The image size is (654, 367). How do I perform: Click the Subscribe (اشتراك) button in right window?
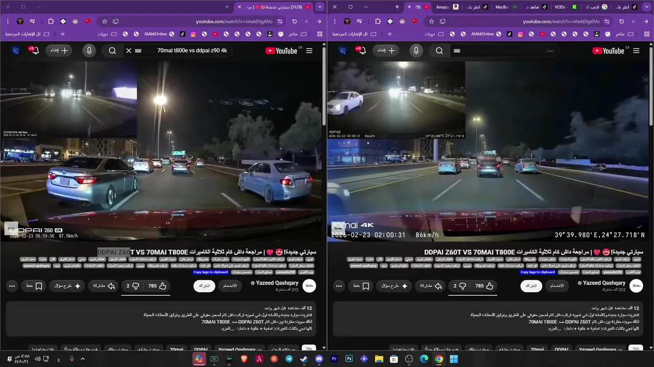click(x=531, y=286)
